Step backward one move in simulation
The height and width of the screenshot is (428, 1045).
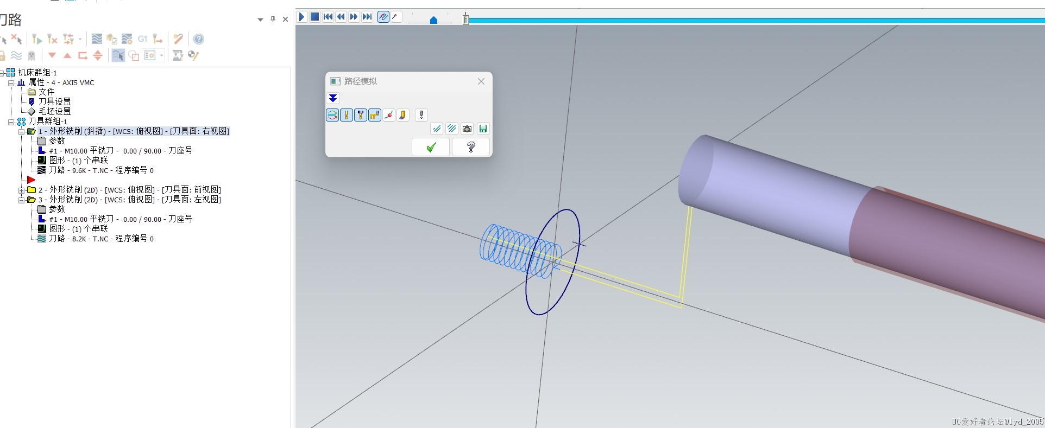341,17
